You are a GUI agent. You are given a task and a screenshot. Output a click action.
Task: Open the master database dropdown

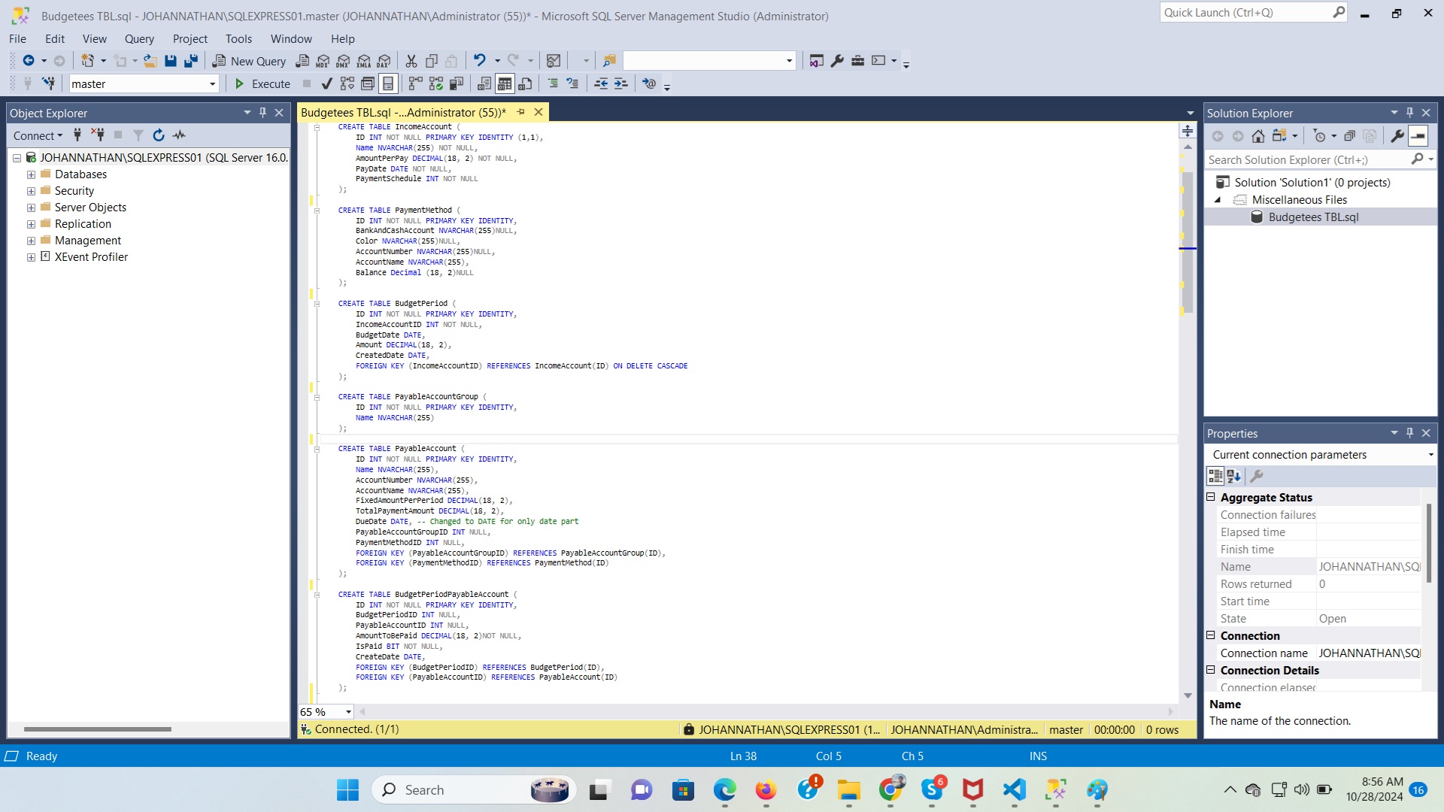212,84
